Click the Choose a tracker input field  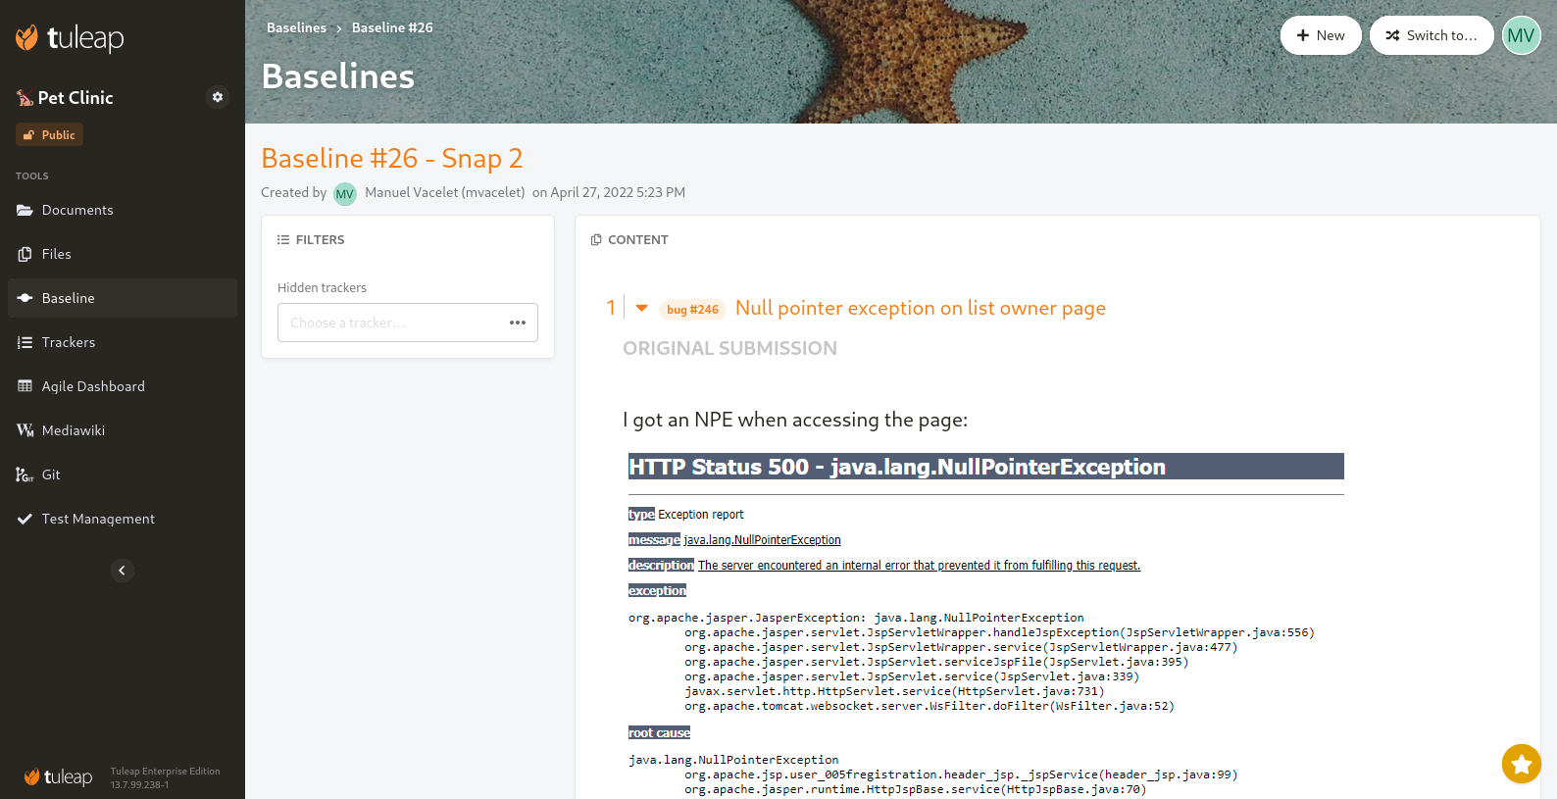tap(392, 323)
